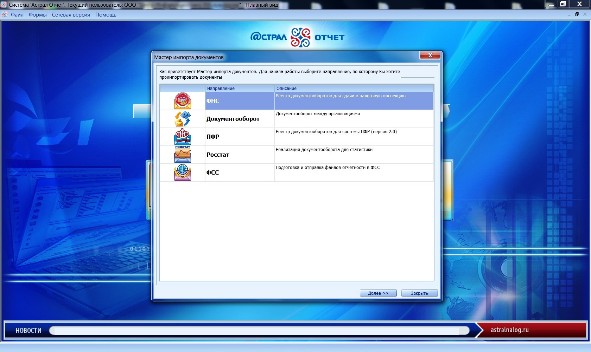591x352 pixels.
Task: Select the ФНС direction row
Action: tap(297, 101)
